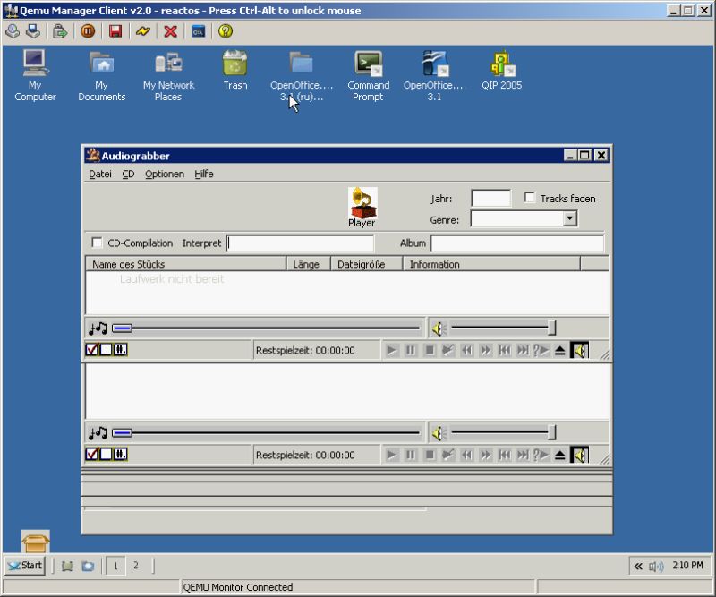
Task: Pause playback in the lower player bar
Action: [x=412, y=455]
